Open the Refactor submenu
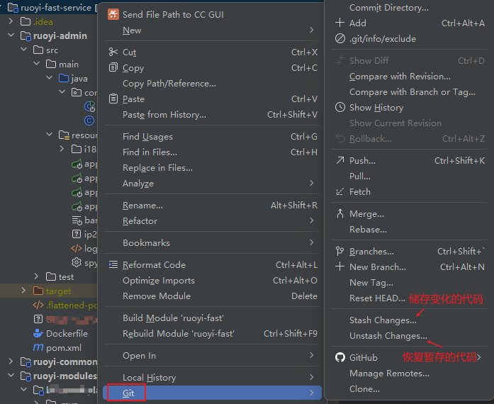Image resolution: width=494 pixels, height=404 pixels. coord(212,220)
